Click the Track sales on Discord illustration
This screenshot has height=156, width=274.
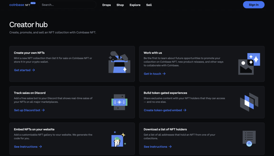pyautogui.click(x=119, y=102)
